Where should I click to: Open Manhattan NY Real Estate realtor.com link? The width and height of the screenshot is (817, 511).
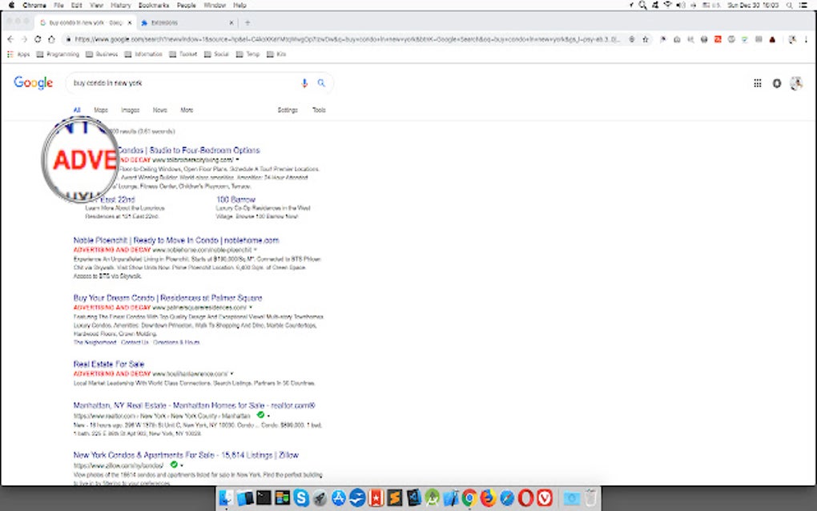tap(194, 405)
